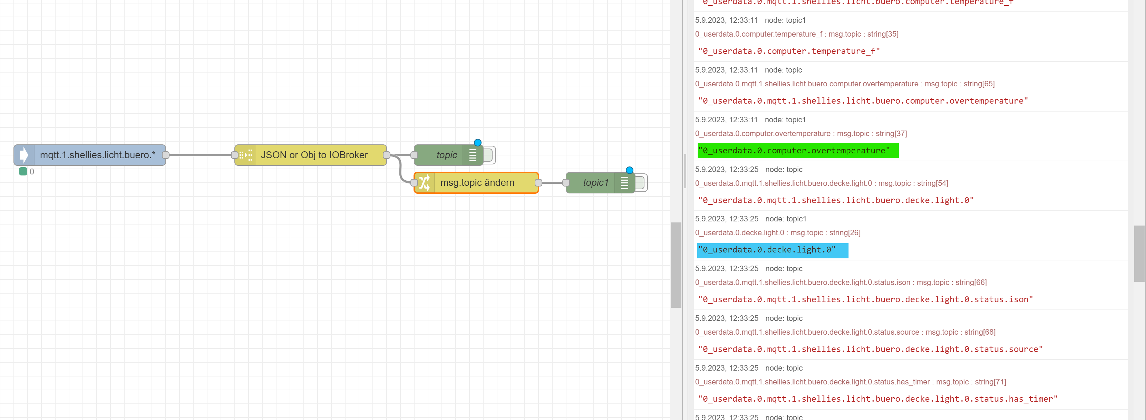Select the topic debug node

click(448, 155)
